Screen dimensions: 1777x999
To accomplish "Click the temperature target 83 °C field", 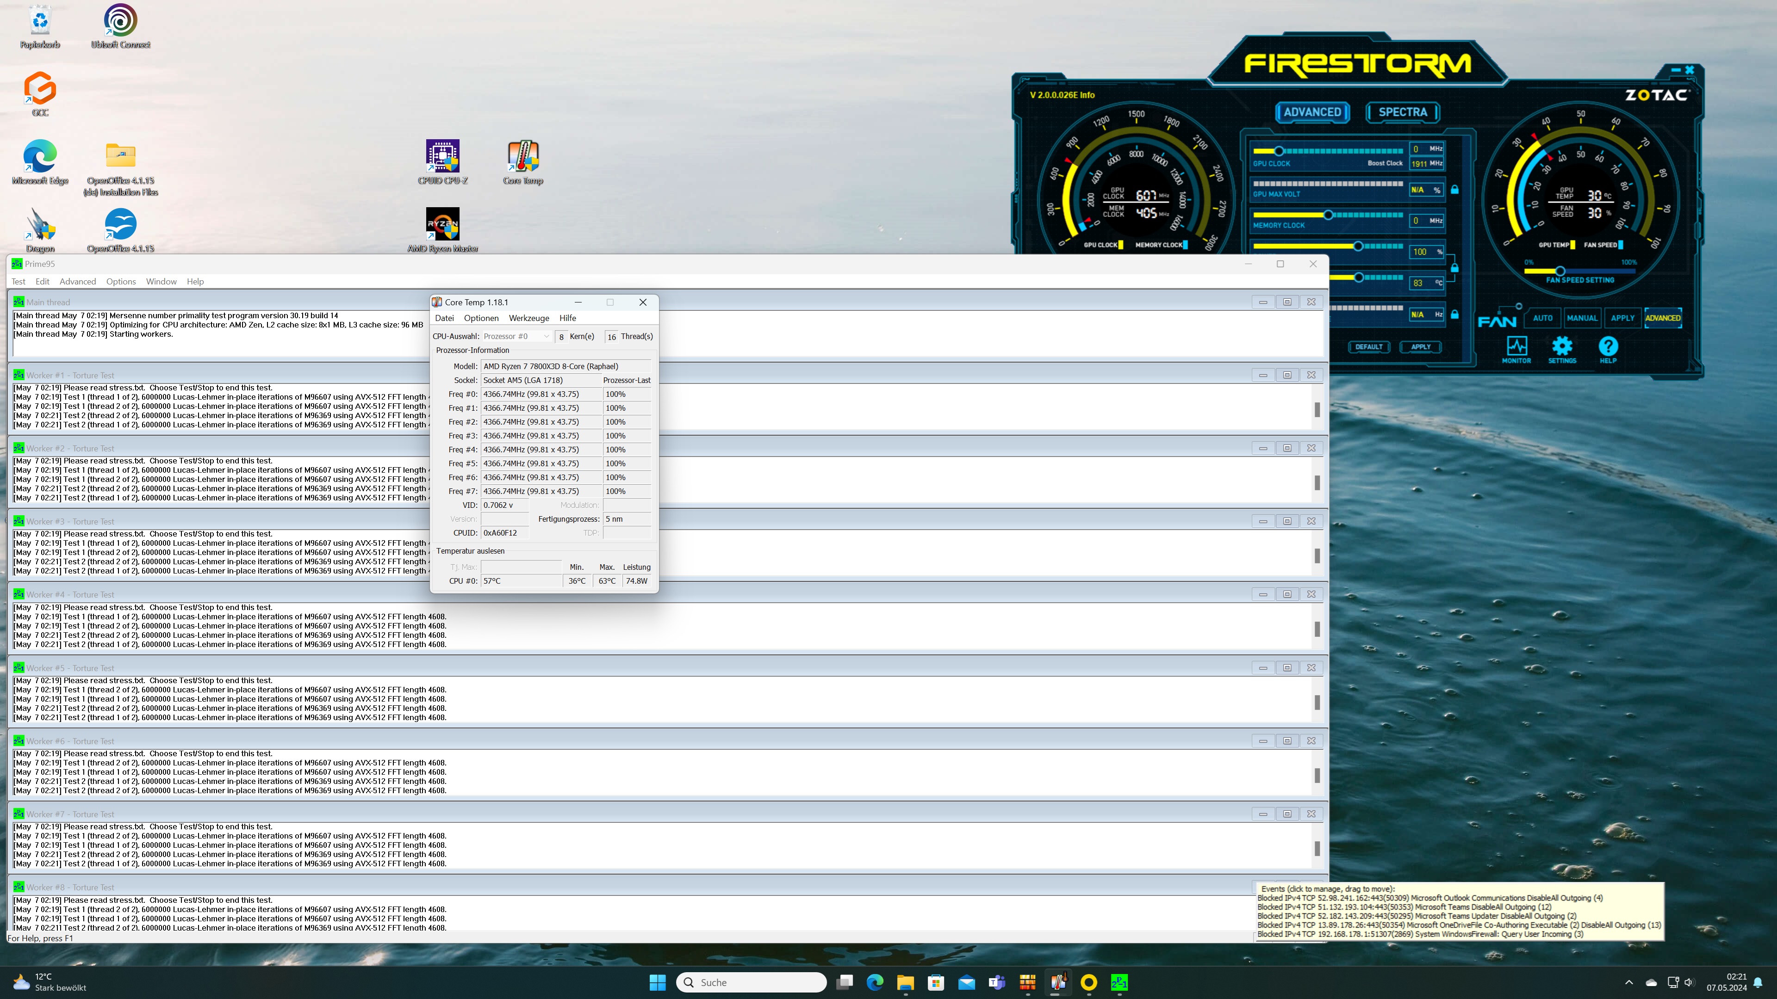I will [x=1427, y=283].
